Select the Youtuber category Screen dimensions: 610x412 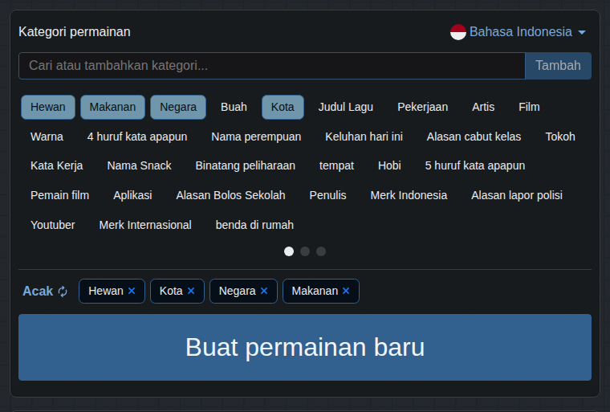(x=53, y=225)
